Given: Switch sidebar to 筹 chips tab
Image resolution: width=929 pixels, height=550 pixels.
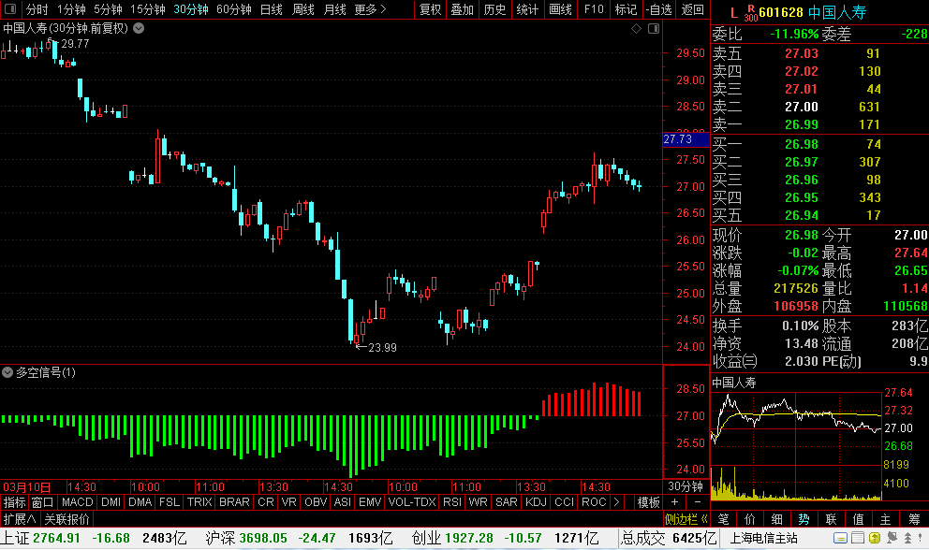Looking at the screenshot, I should click(x=914, y=519).
